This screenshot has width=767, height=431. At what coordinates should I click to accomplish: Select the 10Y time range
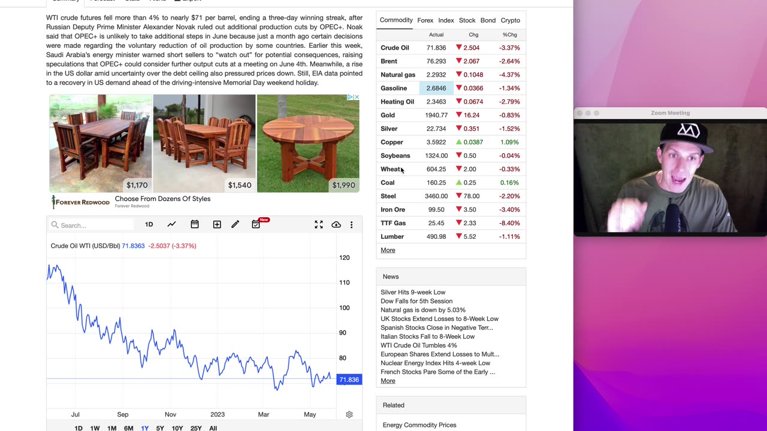177,428
